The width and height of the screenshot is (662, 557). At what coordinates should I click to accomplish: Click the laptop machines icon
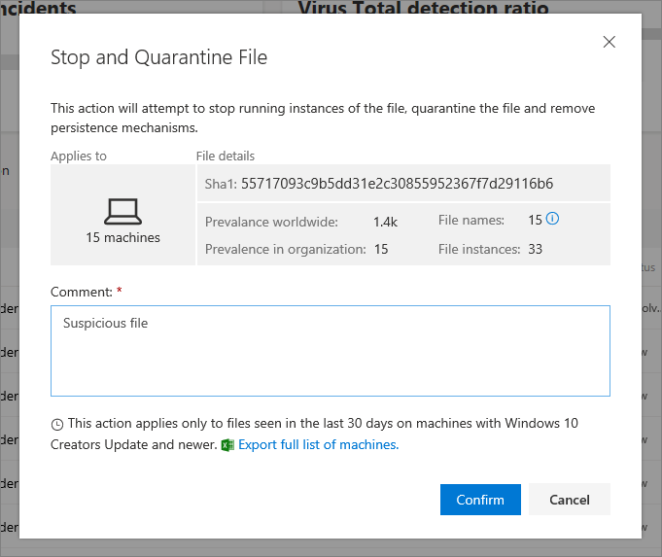122,210
